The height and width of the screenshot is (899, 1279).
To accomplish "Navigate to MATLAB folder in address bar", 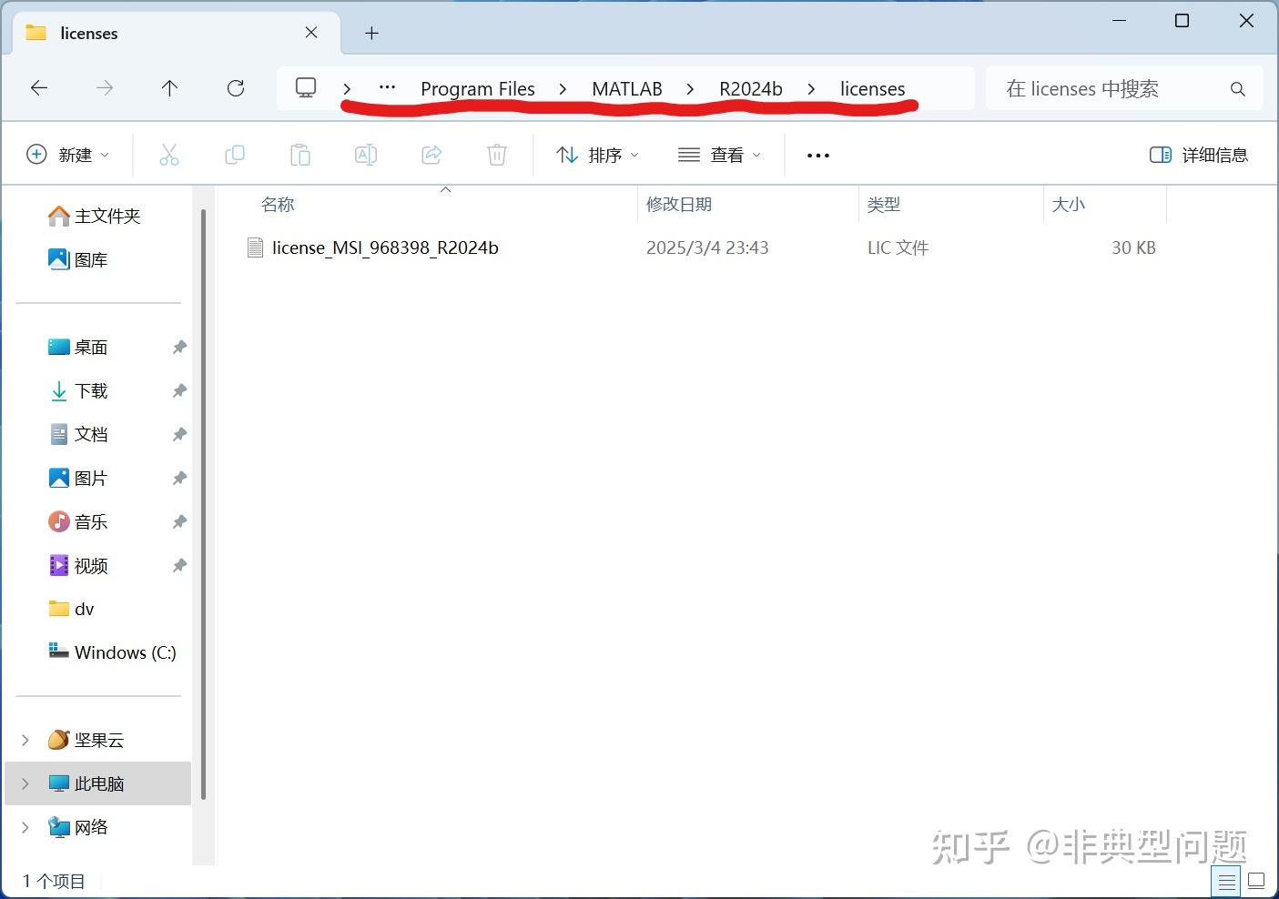I will point(627,88).
